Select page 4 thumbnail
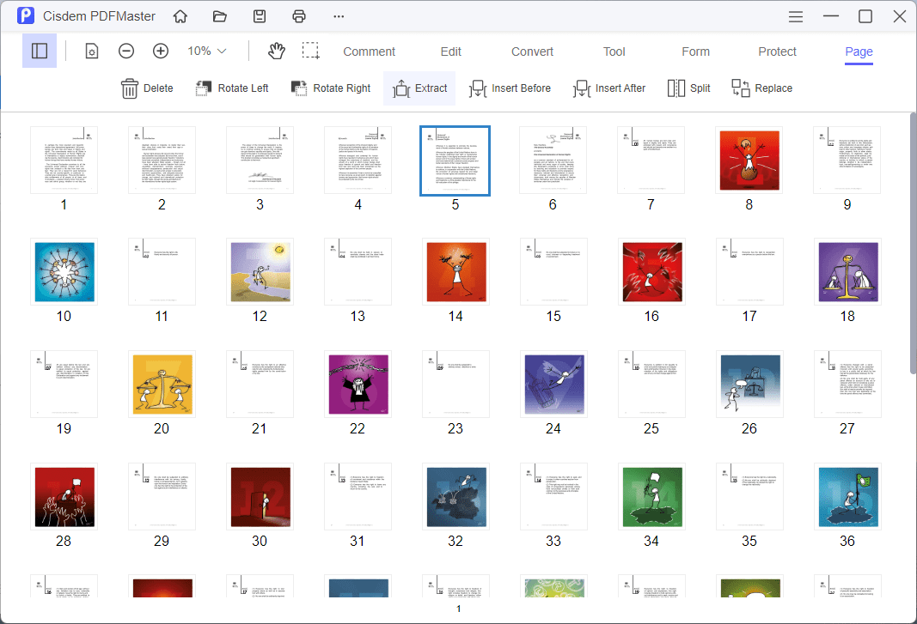 (358, 161)
